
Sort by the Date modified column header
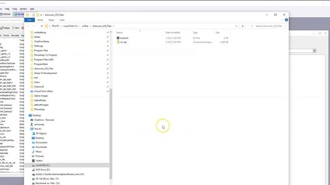[173, 32]
